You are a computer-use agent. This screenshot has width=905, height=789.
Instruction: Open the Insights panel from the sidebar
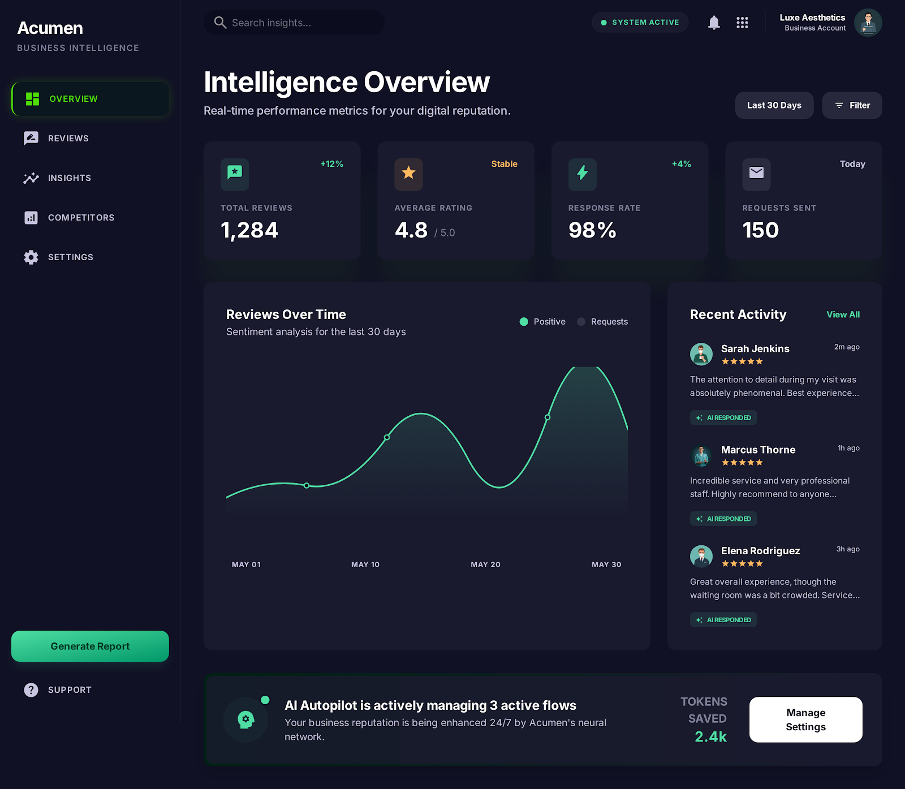[x=31, y=178]
